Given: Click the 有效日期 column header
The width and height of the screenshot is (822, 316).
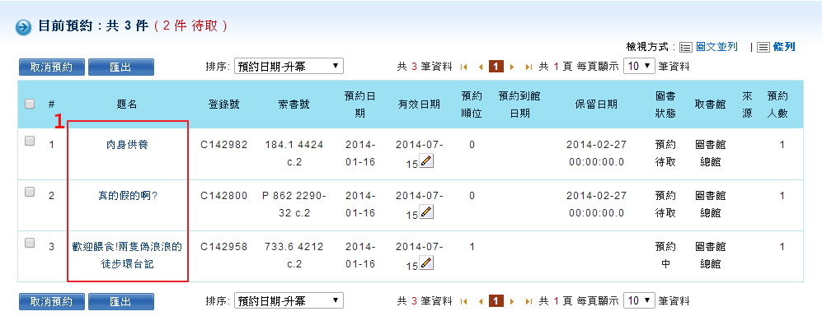Looking at the screenshot, I should click(419, 105).
